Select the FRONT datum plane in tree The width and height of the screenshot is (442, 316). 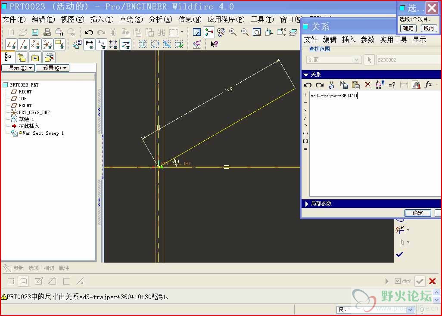pyautogui.click(x=25, y=105)
